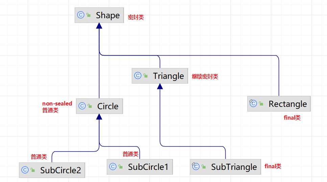Screen dimensions: 327x182
Task: Click the inheritance arrowhead under Shape
Action: [99, 26]
